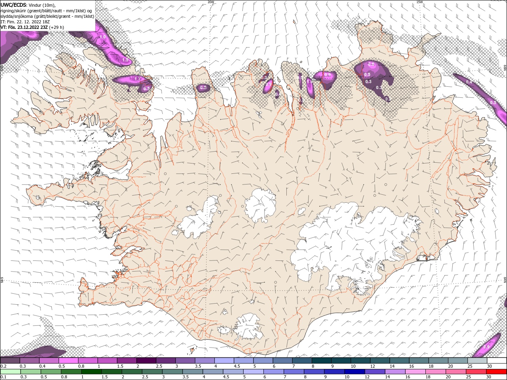The height and width of the screenshot is (380, 507).
Task: Click upper legend swatch between 12 and 14
Action: click(x=380, y=361)
